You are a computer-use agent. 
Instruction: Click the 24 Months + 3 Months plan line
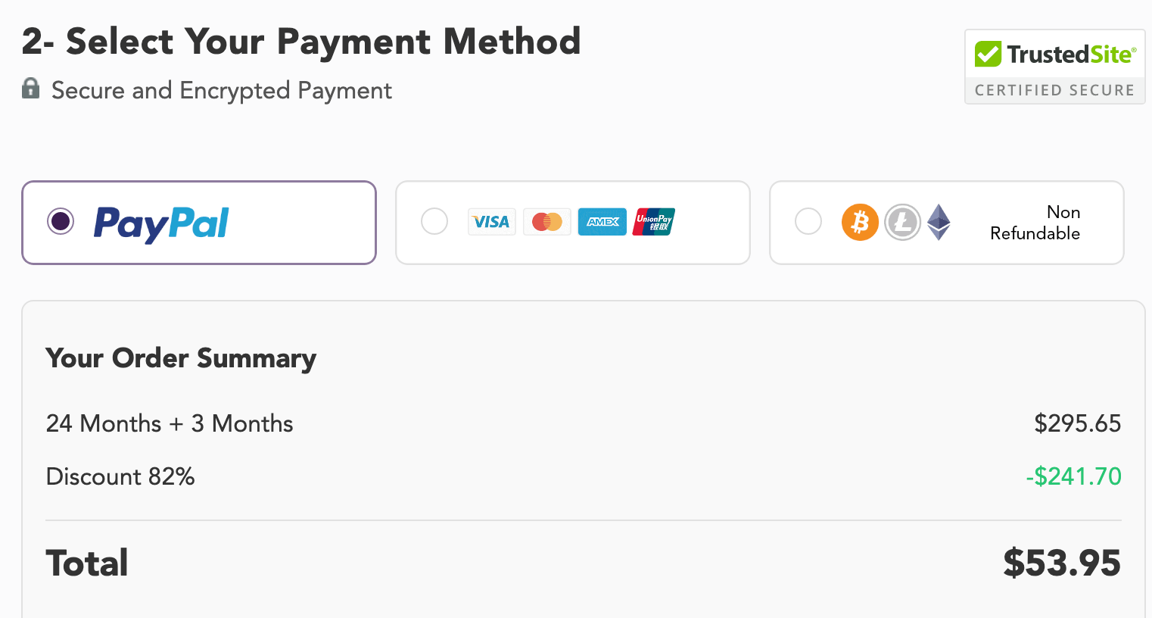[x=170, y=423]
